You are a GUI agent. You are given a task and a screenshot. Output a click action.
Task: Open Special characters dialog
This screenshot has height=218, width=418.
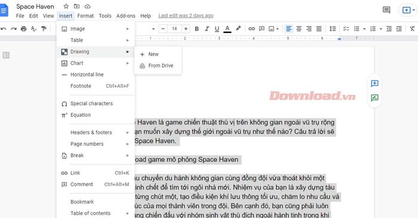96,104
